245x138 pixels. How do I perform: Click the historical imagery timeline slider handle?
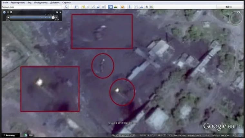[x=53, y=17]
